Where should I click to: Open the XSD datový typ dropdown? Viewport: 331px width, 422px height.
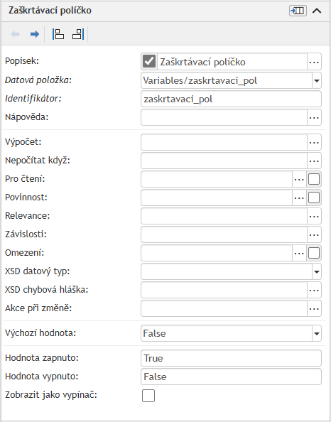[x=317, y=271]
